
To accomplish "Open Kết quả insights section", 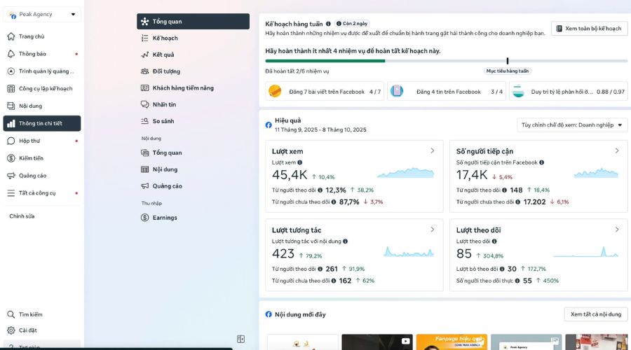I will click(x=194, y=55).
